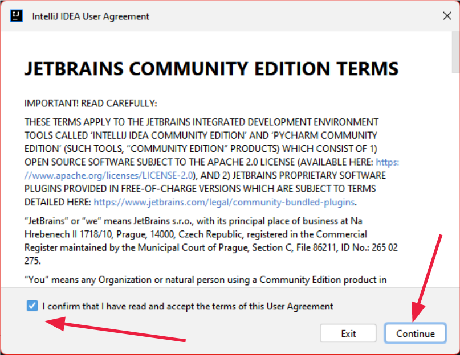Click the 'IntelliJ IDEA User Agreement' window title
This screenshot has height=355, width=460.
point(91,16)
